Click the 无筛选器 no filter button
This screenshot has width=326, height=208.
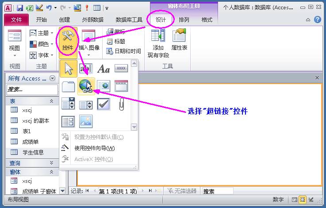182,191
